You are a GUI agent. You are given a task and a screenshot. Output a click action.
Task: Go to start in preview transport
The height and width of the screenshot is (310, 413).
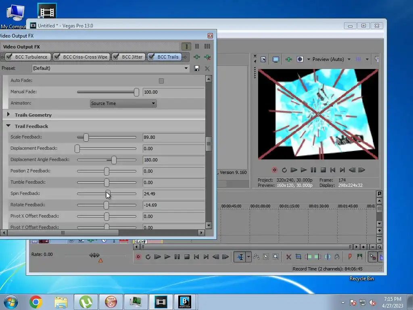point(333,170)
